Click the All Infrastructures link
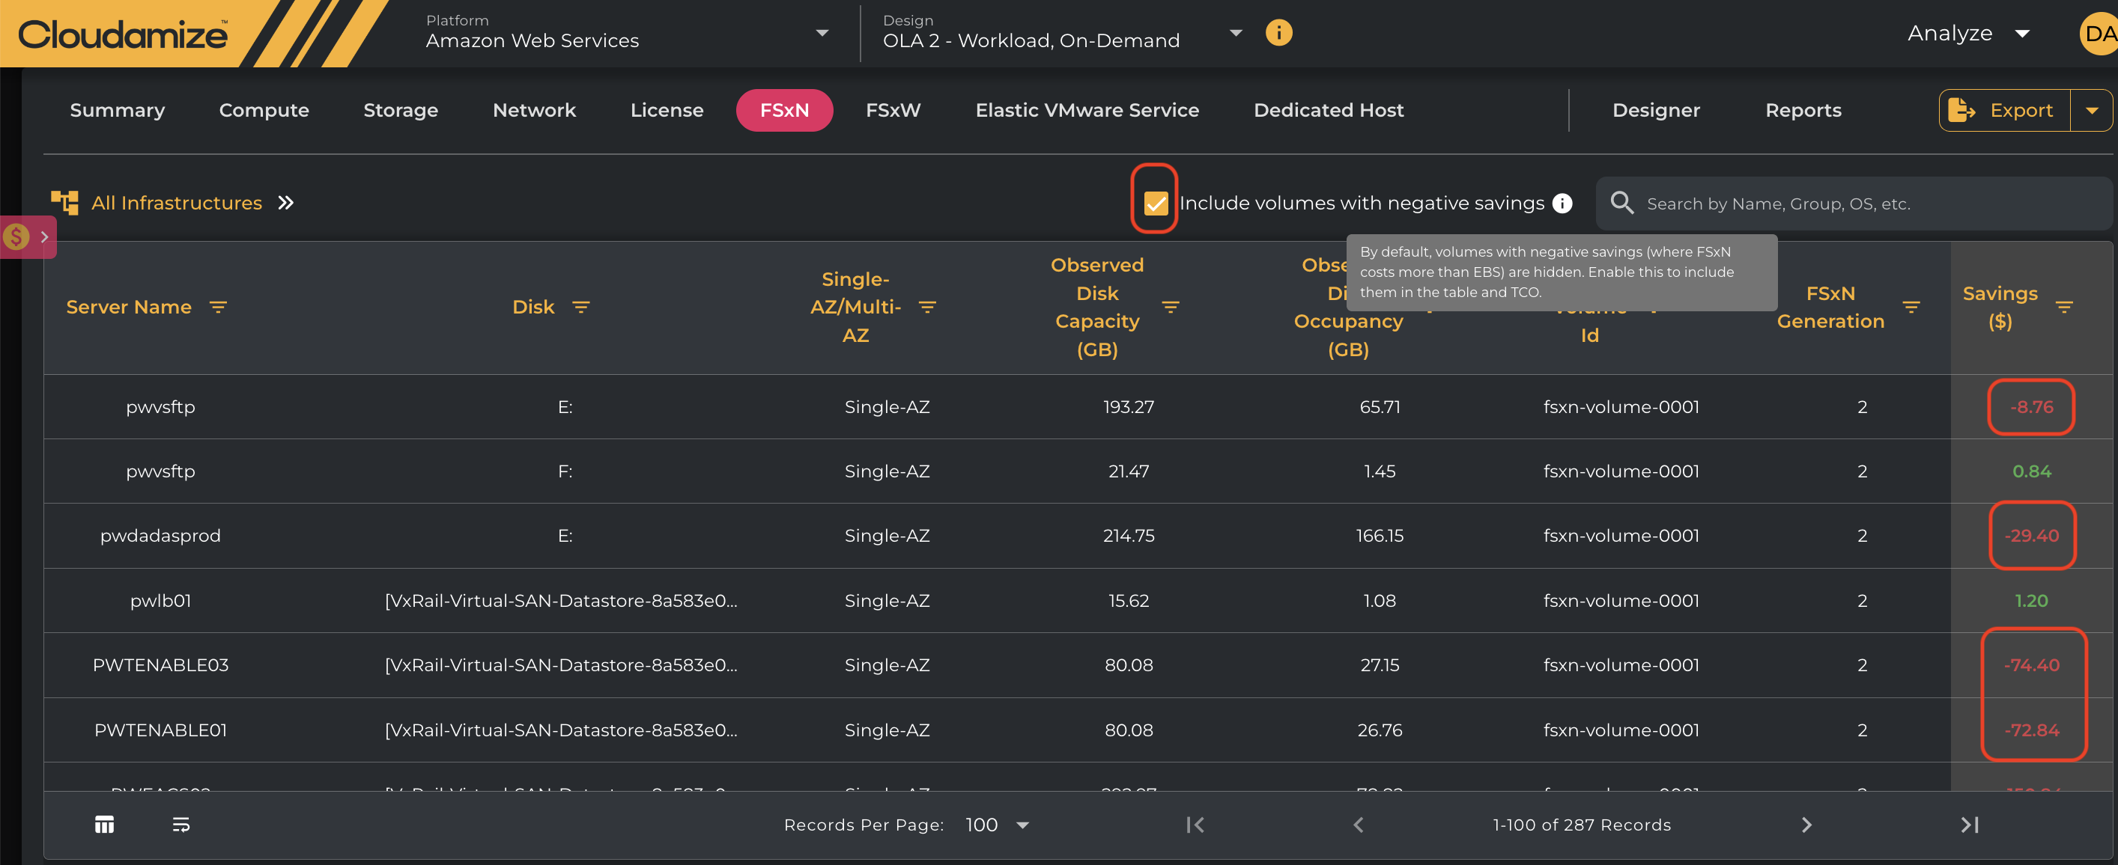 click(x=177, y=203)
